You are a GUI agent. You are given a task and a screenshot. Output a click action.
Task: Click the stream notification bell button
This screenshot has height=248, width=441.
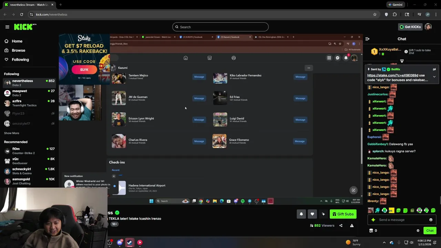coord(301,214)
